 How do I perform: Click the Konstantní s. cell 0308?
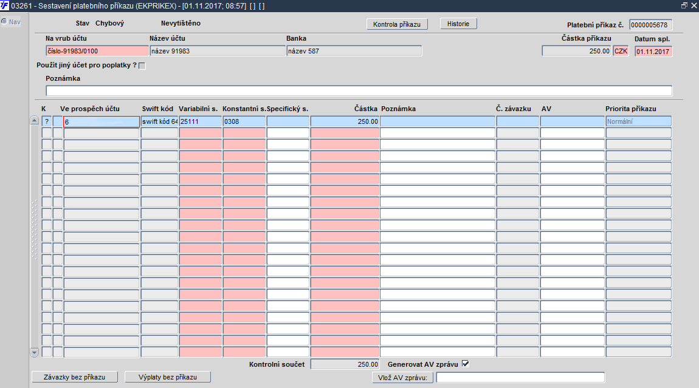[244, 121]
